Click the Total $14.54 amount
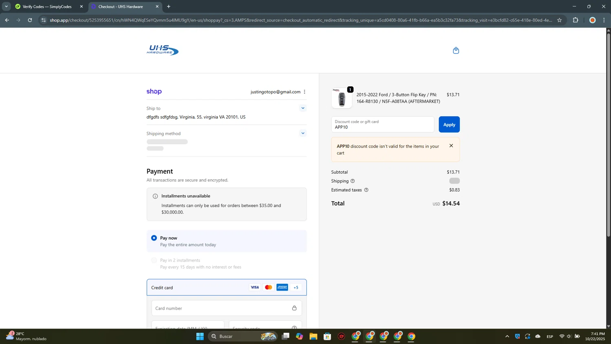The width and height of the screenshot is (611, 344). pyautogui.click(x=451, y=203)
